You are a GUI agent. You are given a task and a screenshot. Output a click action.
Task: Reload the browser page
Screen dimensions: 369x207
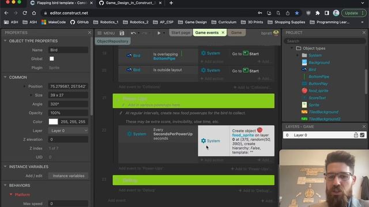pyautogui.click(x=25, y=13)
